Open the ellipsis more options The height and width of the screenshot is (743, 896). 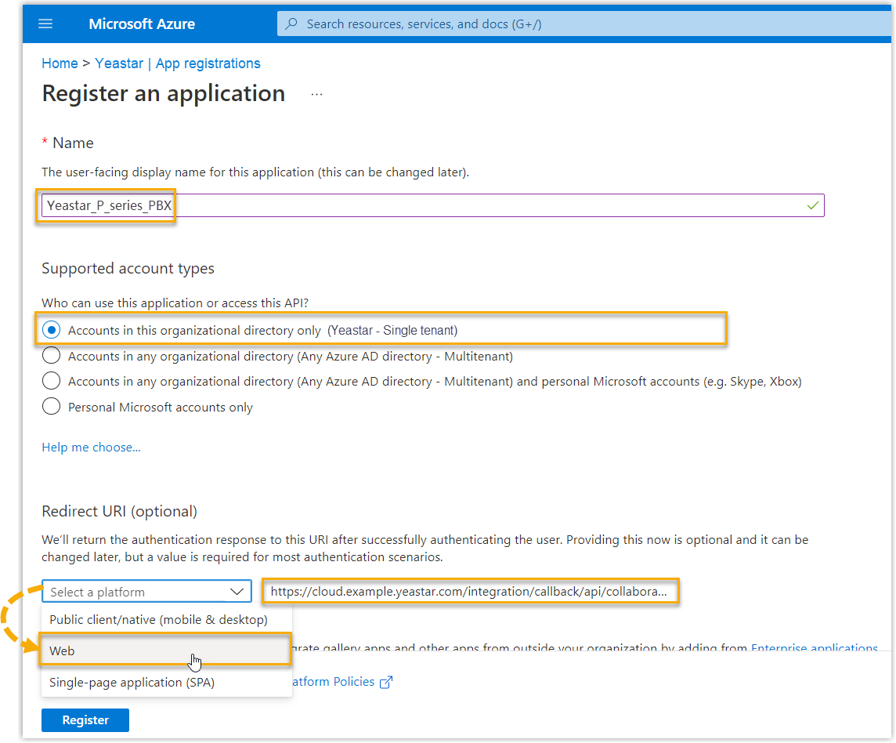pos(316,94)
